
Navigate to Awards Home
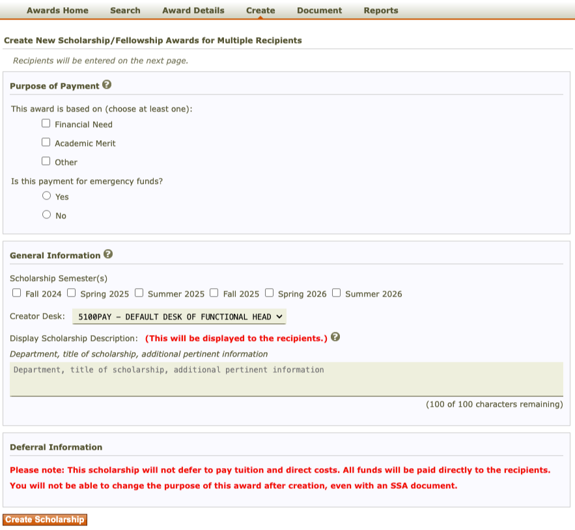(57, 10)
